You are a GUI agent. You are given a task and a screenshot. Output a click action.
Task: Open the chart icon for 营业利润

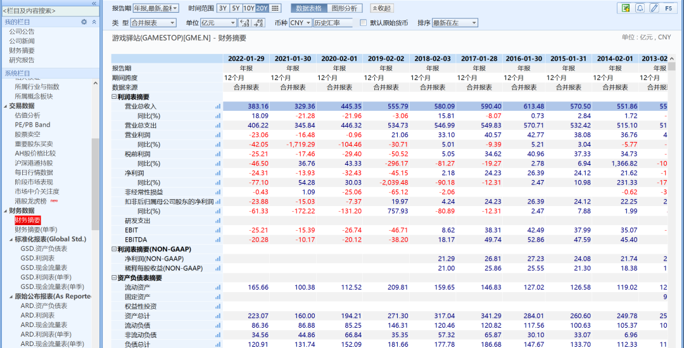218,135
